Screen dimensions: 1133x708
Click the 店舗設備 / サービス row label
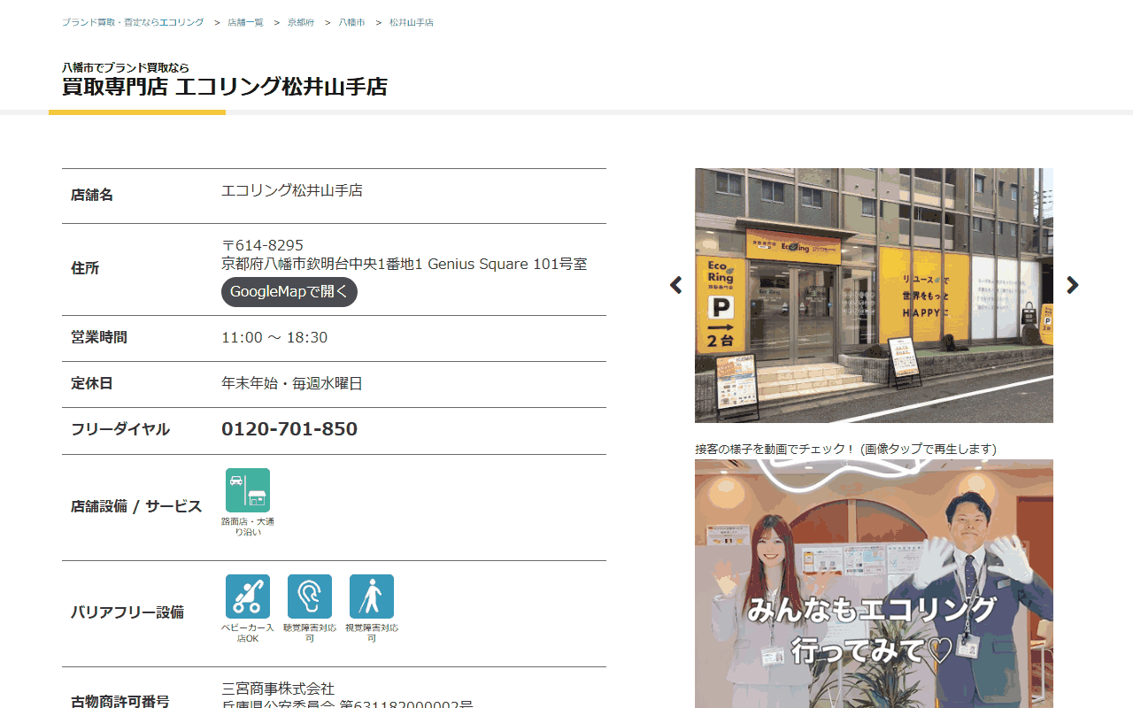click(x=136, y=507)
